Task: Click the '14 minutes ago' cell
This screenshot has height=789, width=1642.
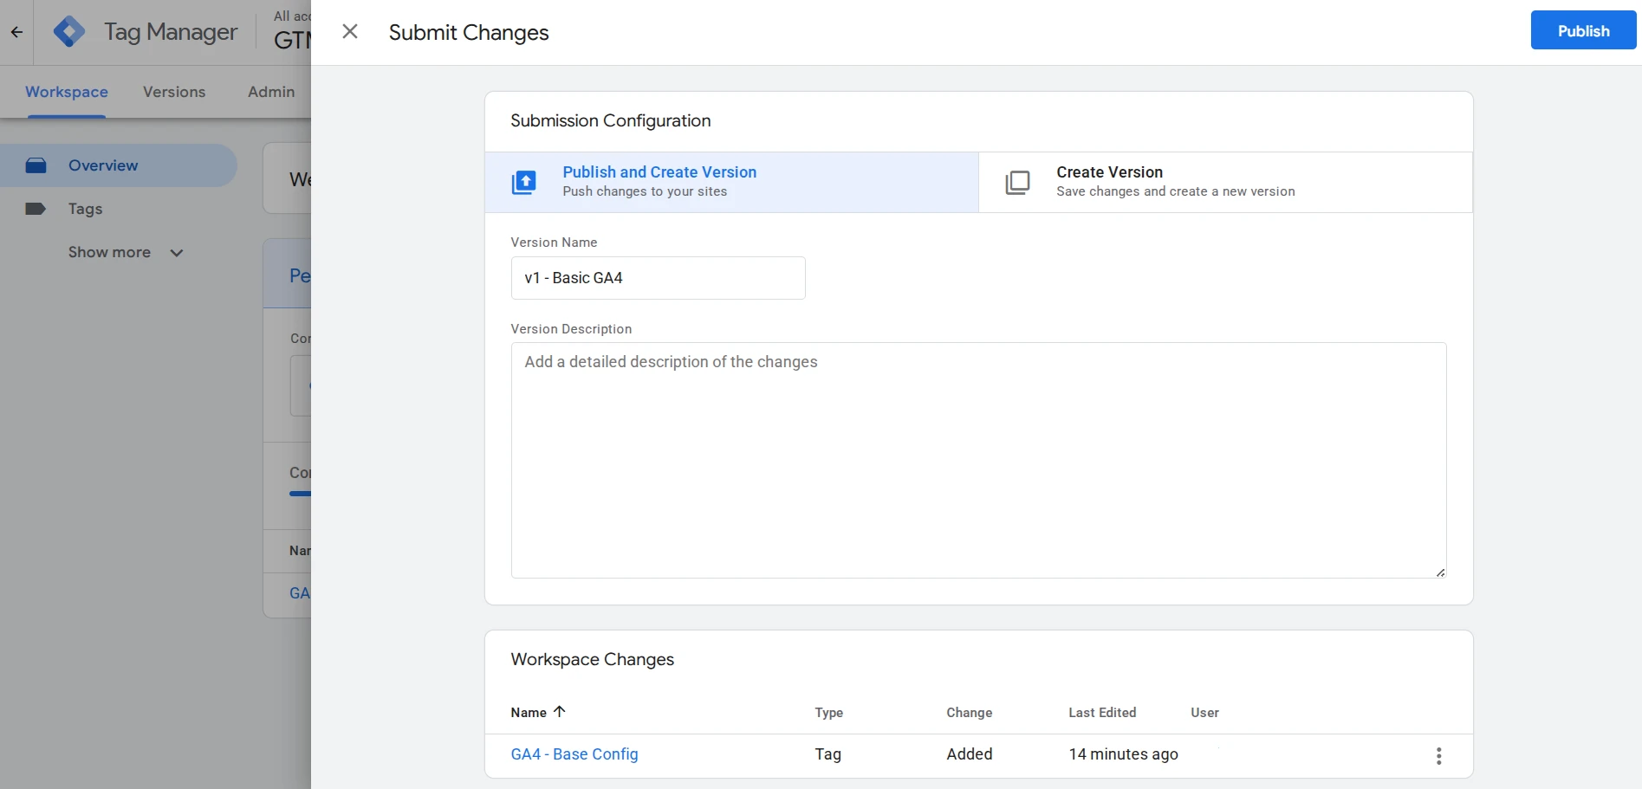Action: (x=1123, y=754)
